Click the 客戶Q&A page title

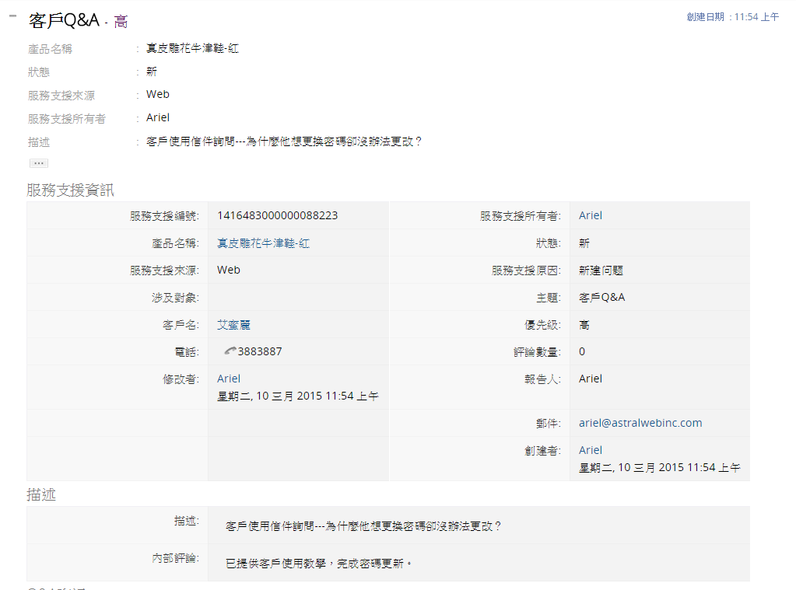click(x=64, y=21)
